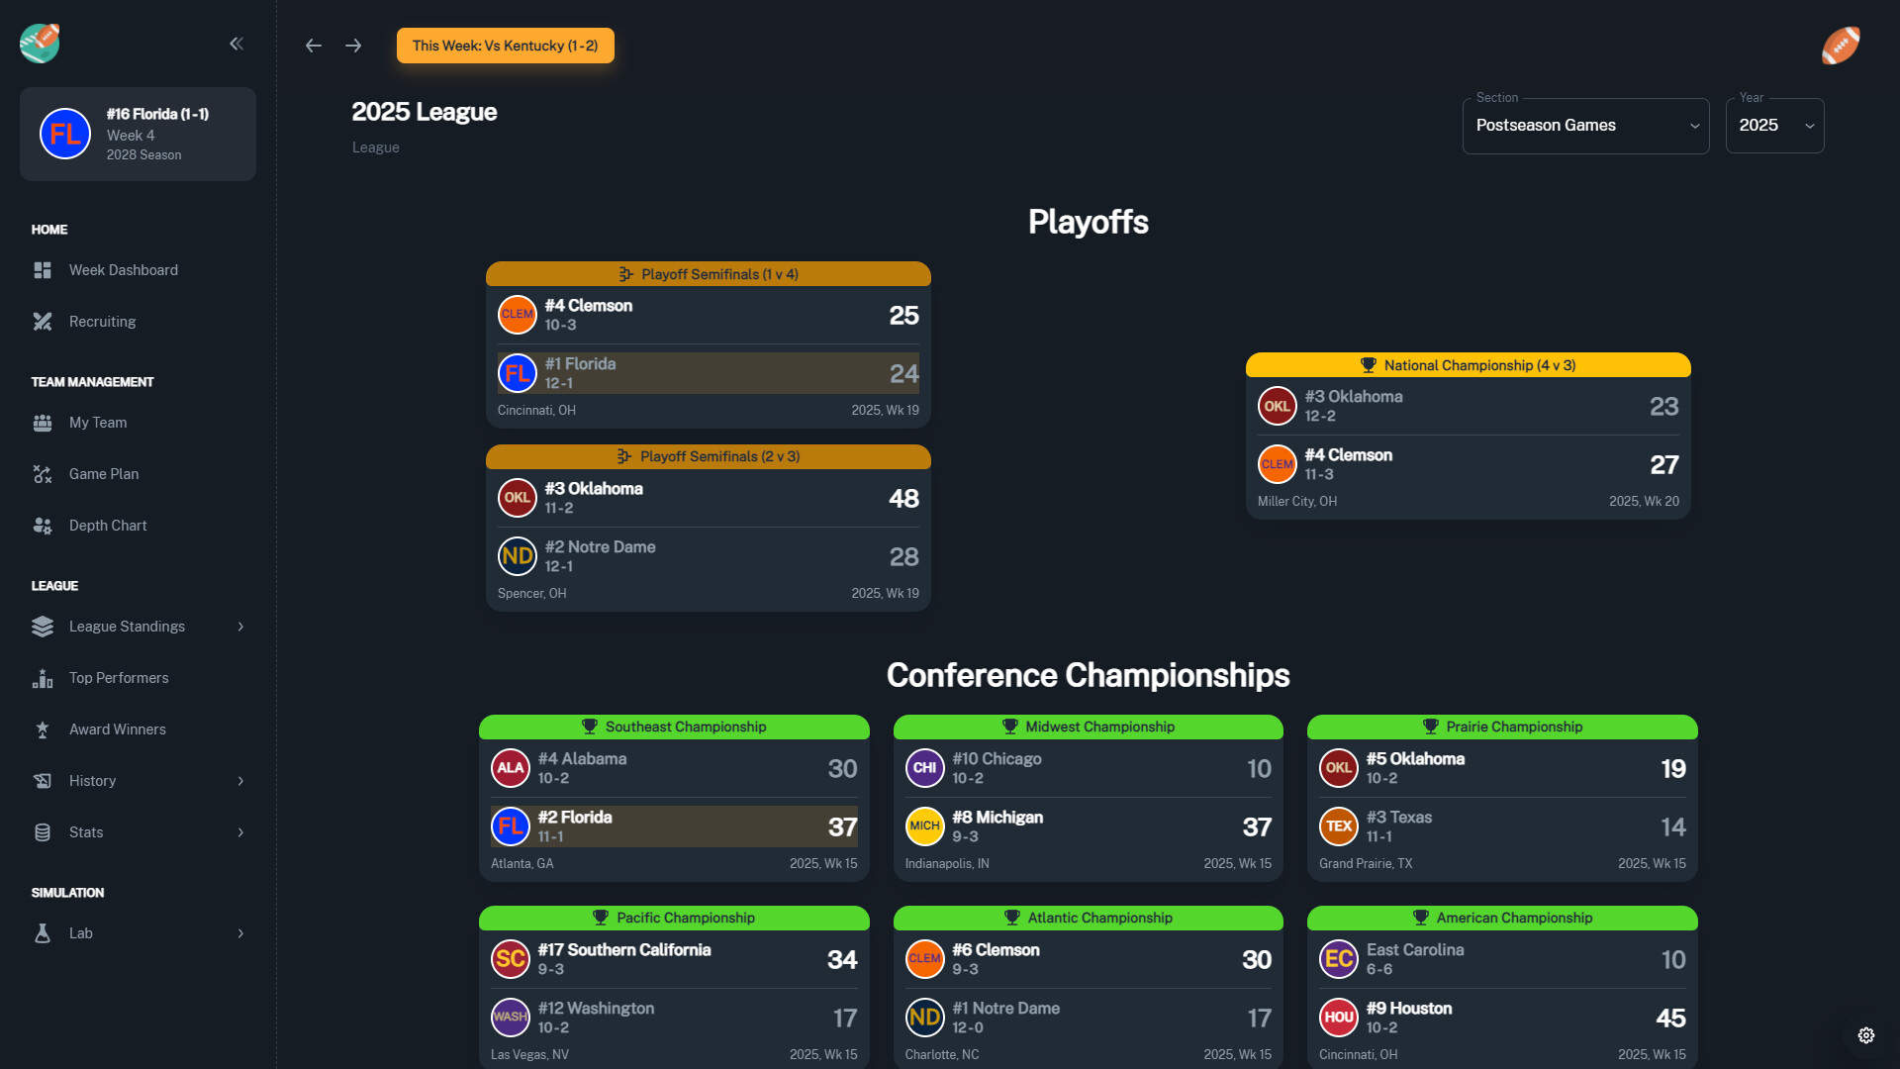
Task: Click the Houston logo in American Championship
Action: (x=1338, y=1018)
